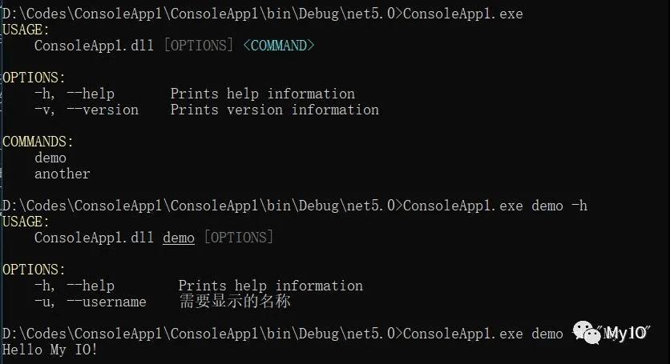Click ConsoleApp1.dll in the first usage line
670x364 pixels.
pyautogui.click(x=94, y=46)
